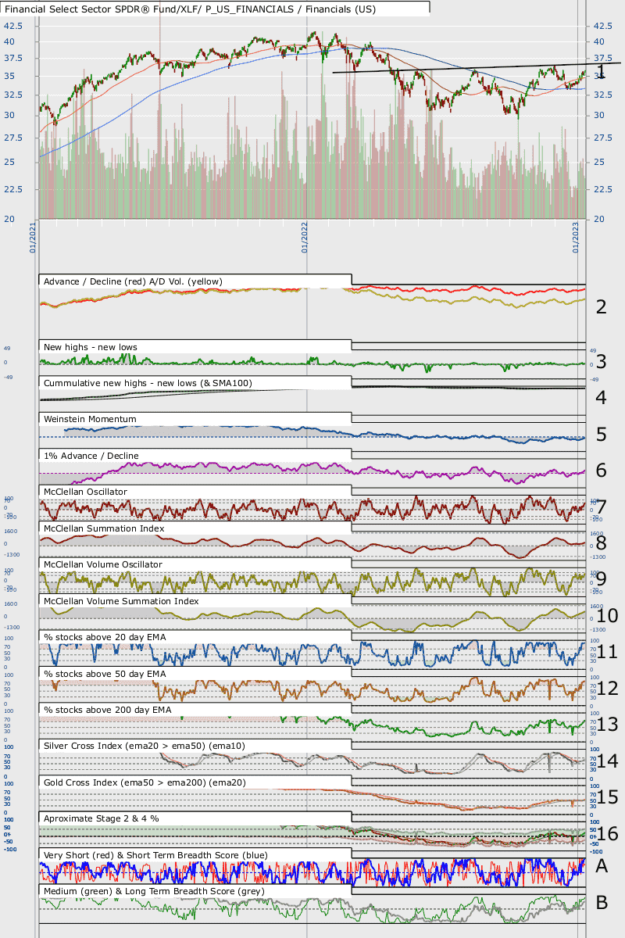Click the panel letter A marker
The width and height of the screenshot is (625, 938).
(x=602, y=865)
